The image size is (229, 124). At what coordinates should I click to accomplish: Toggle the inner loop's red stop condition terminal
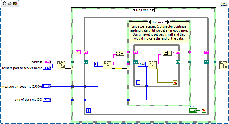pos(175,83)
